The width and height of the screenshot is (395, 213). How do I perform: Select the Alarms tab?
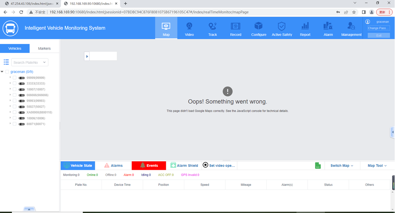tap(113, 166)
